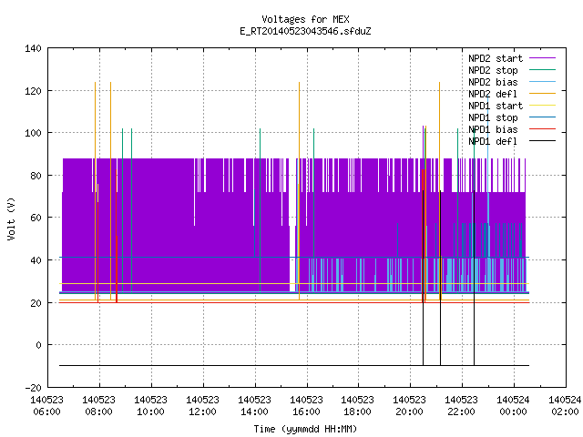Click the light blue NPD2 bias legend line

(x=542, y=82)
